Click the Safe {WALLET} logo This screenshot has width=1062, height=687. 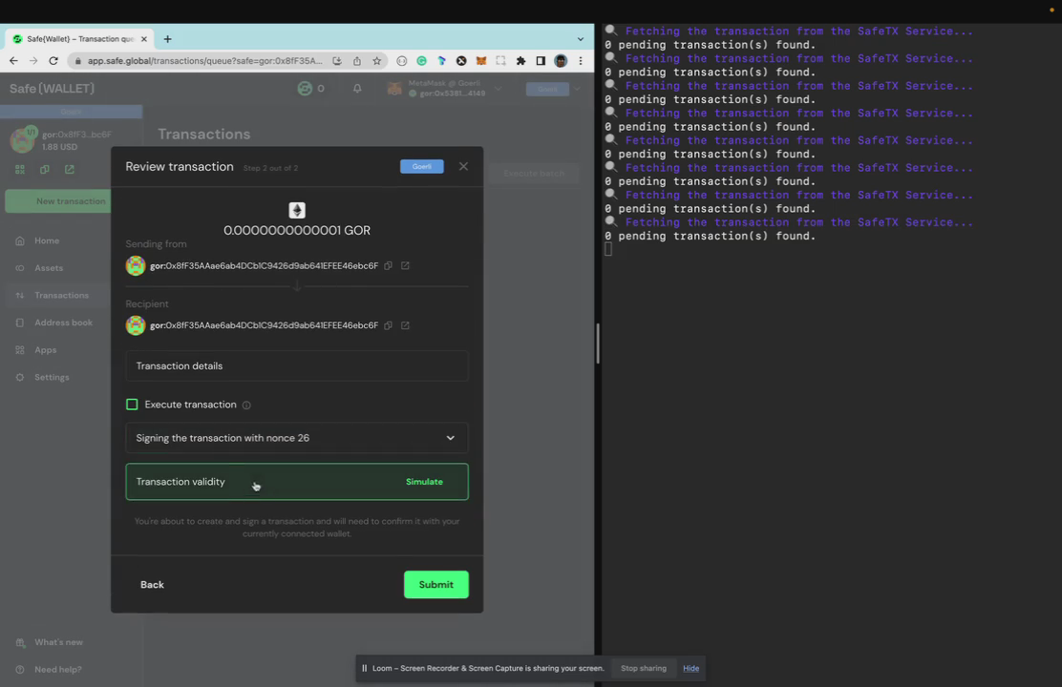point(53,89)
